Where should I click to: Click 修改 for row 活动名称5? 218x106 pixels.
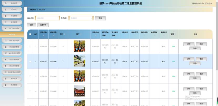(201, 89)
